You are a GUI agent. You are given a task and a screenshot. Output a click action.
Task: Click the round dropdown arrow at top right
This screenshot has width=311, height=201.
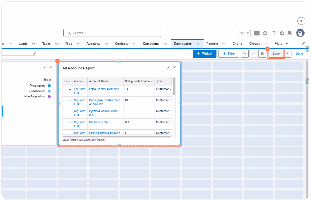coord(301,21)
